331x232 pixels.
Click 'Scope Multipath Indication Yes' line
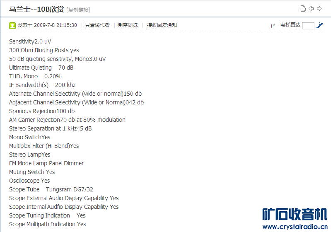pos(48,224)
